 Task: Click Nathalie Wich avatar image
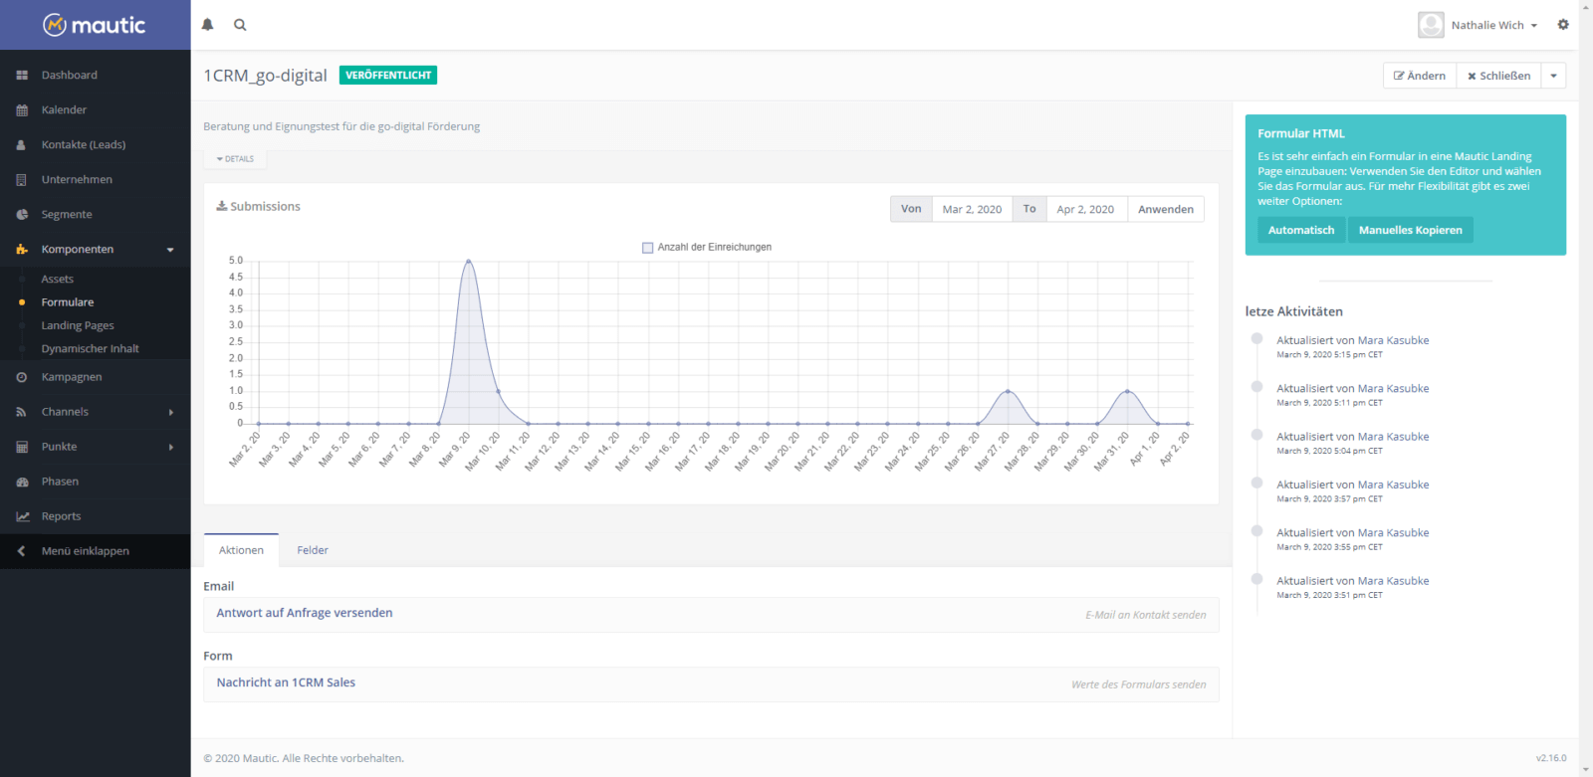(x=1431, y=25)
